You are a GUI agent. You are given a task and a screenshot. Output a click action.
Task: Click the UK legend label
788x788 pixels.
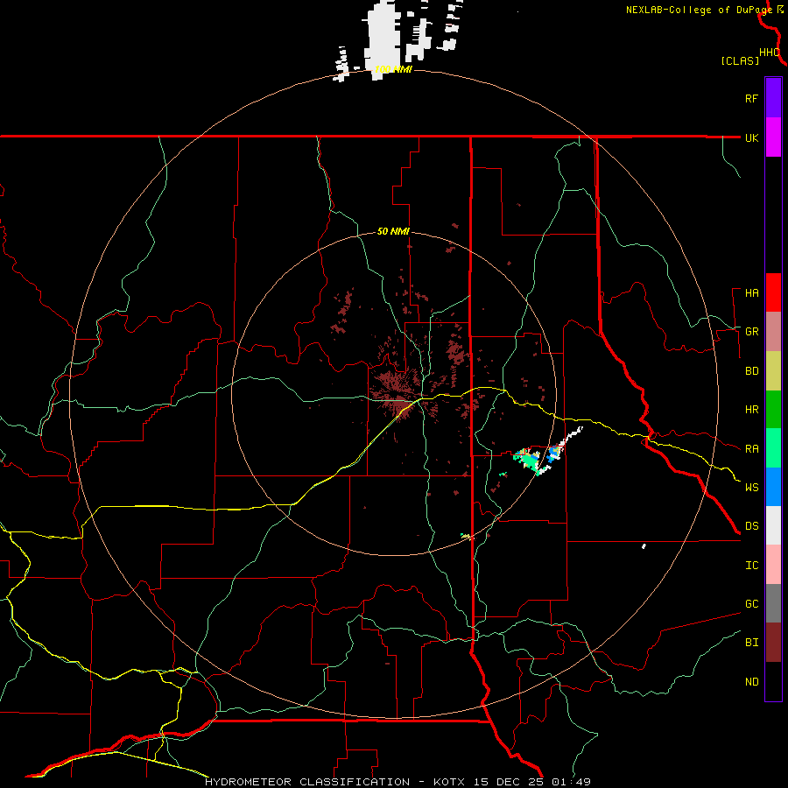[751, 137]
